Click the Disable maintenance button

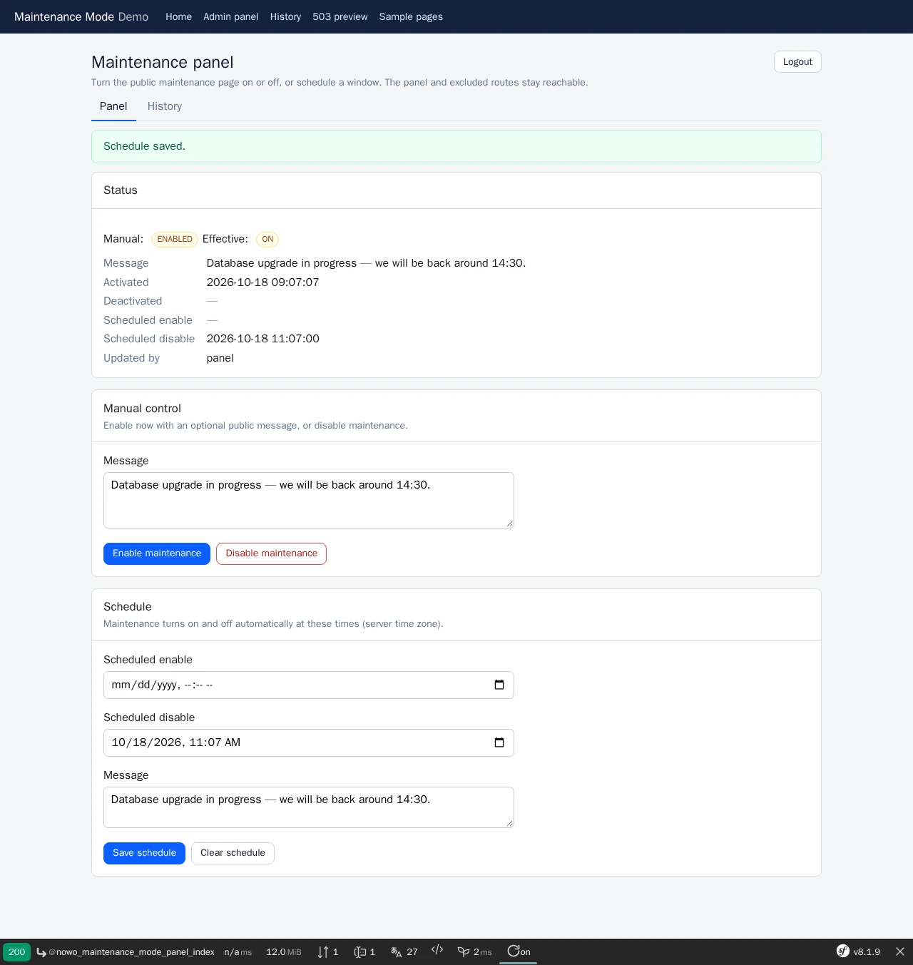[x=271, y=553]
